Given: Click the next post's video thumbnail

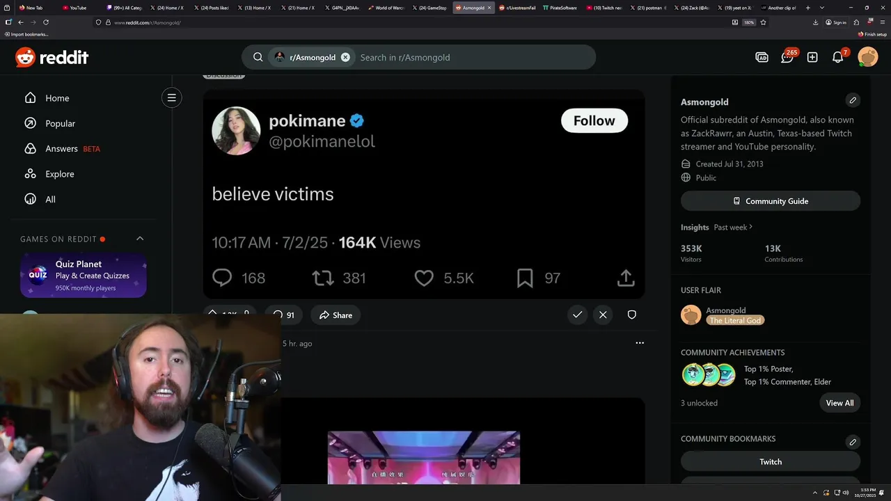Looking at the screenshot, I should point(424,457).
